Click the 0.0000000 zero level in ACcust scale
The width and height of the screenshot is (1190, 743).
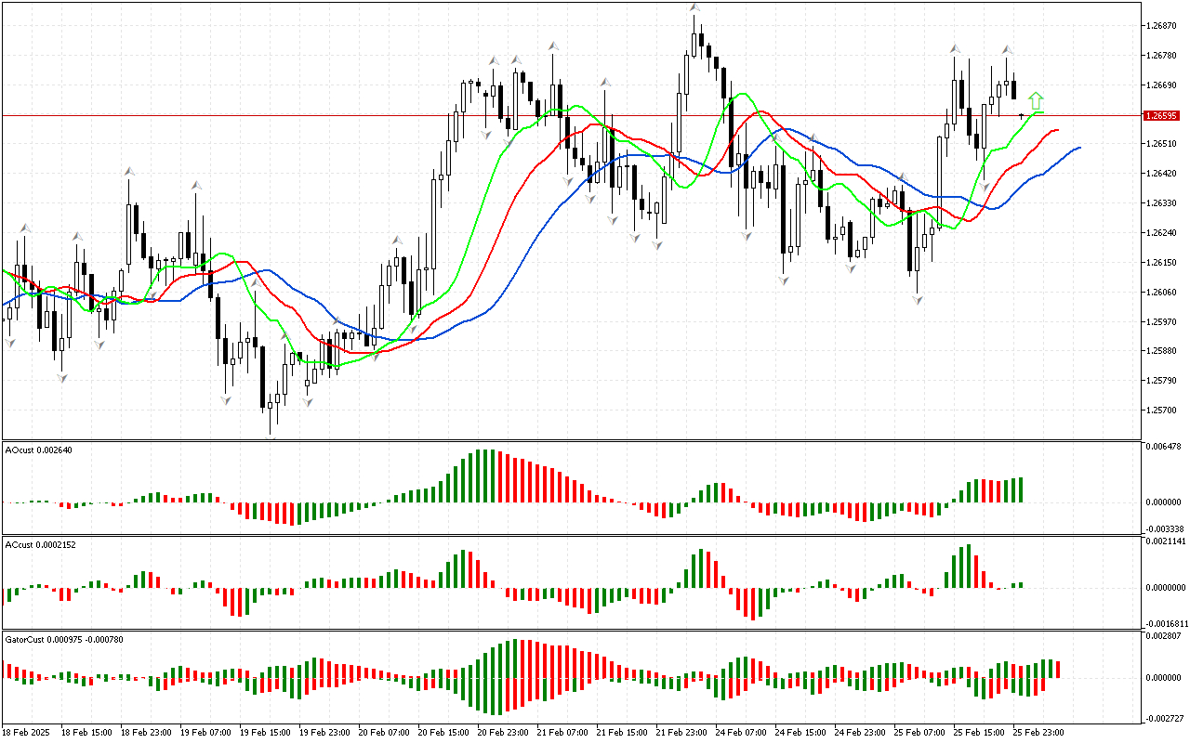[1164, 587]
